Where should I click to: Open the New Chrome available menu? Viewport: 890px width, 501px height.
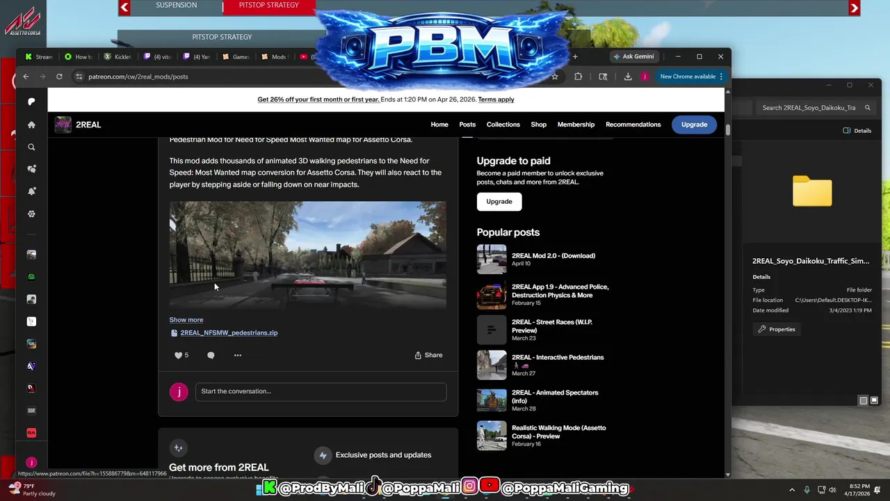pyautogui.click(x=691, y=77)
